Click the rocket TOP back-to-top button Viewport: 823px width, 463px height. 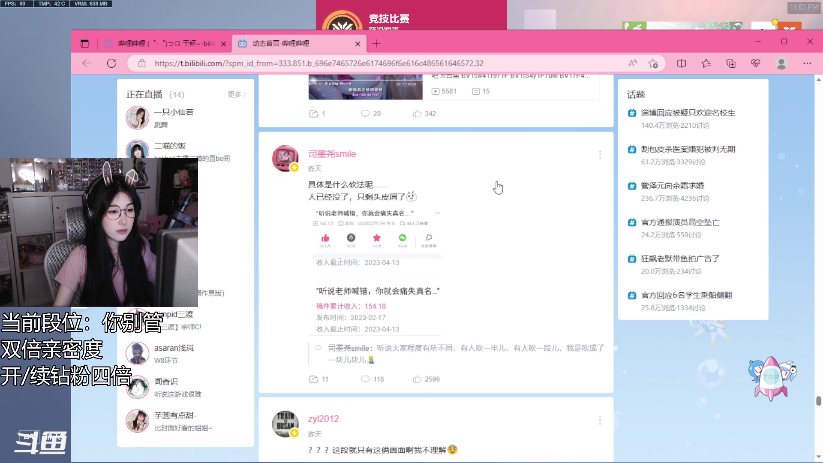tap(772, 378)
